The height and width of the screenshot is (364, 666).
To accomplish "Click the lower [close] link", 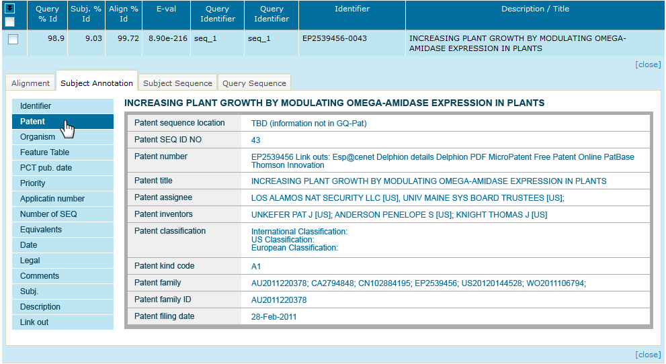I will click(648, 355).
